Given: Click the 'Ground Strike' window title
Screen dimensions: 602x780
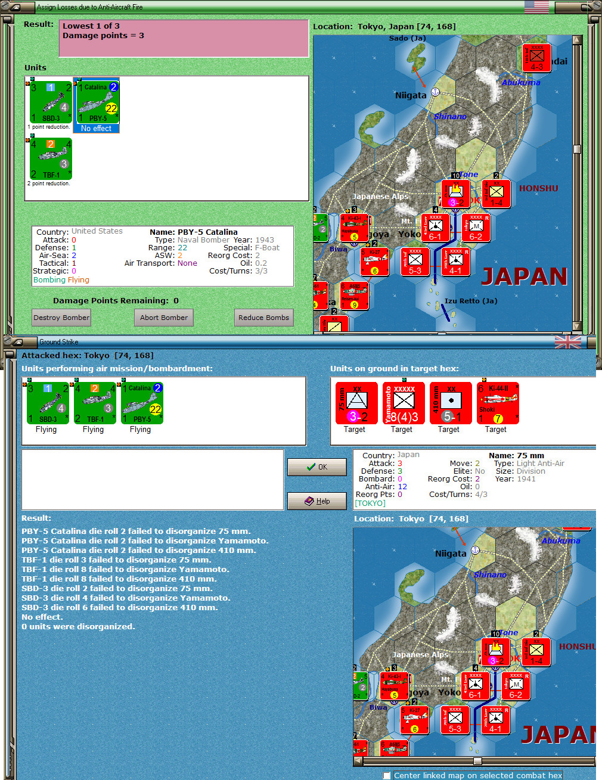Looking at the screenshot, I should [x=59, y=342].
